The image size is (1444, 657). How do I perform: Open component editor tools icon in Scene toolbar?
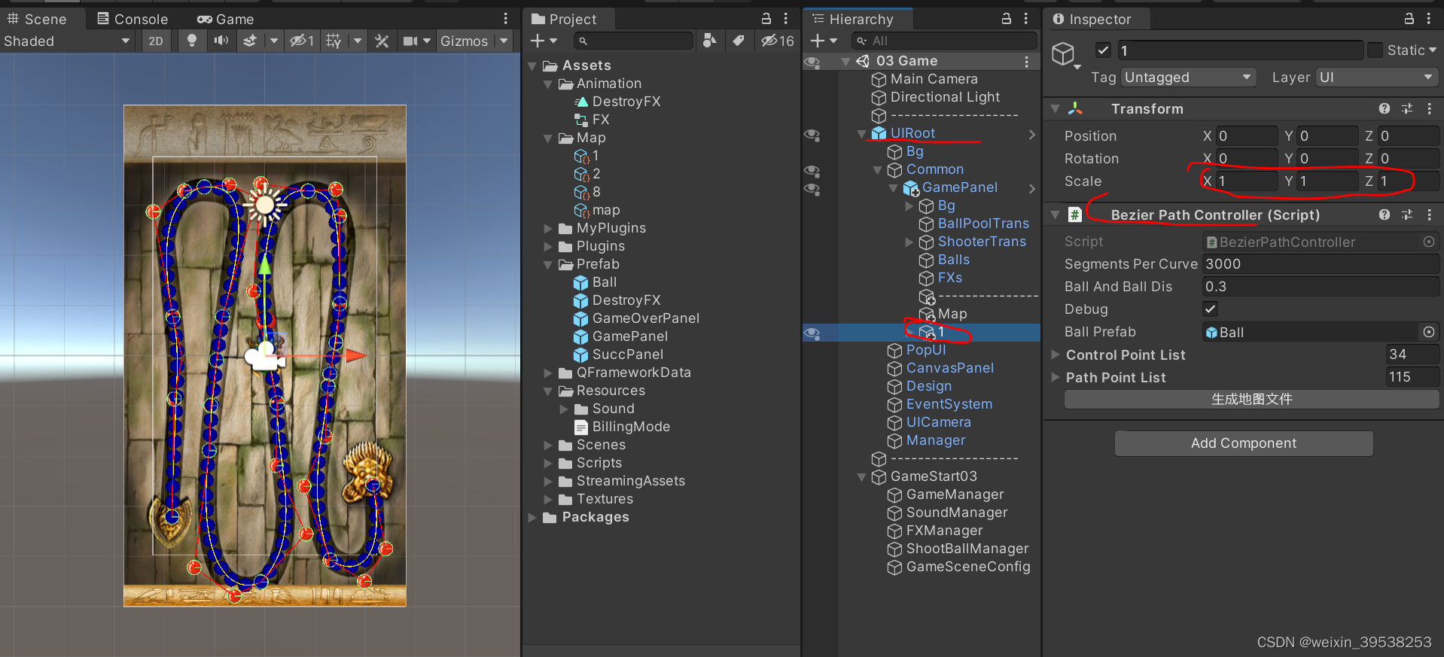(x=382, y=41)
